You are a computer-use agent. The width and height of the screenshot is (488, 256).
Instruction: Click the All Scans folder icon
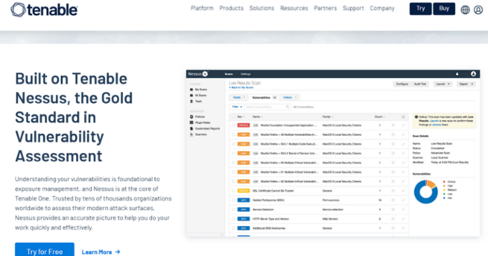tap(191, 95)
